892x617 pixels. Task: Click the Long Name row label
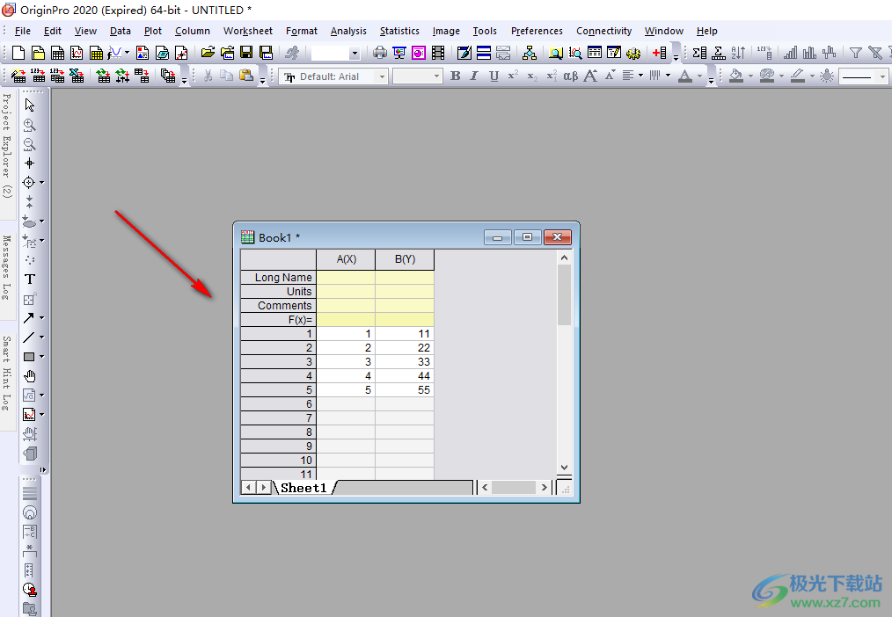point(278,277)
